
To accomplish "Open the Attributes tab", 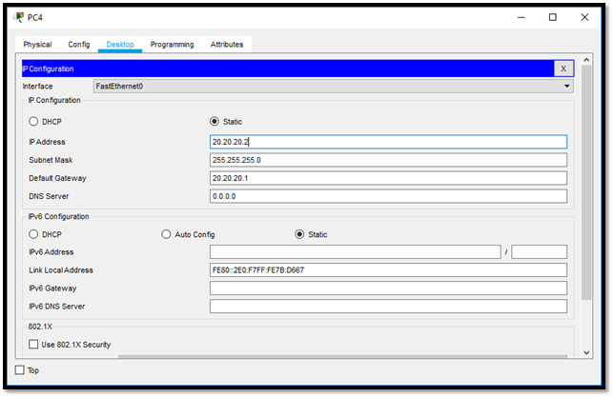I will click(227, 45).
